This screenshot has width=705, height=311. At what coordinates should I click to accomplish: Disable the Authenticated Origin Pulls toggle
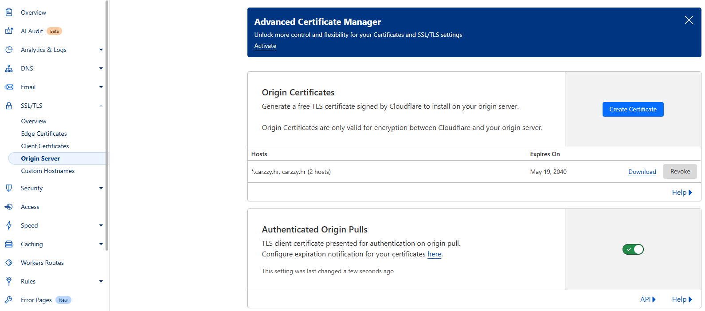click(x=633, y=249)
